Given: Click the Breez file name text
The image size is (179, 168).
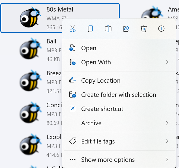Looking at the screenshot, I should click(x=54, y=73).
